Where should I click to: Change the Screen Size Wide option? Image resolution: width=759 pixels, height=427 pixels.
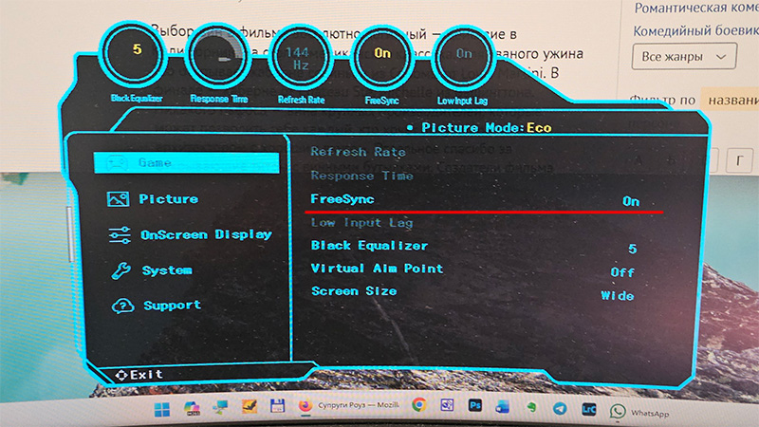[618, 295]
